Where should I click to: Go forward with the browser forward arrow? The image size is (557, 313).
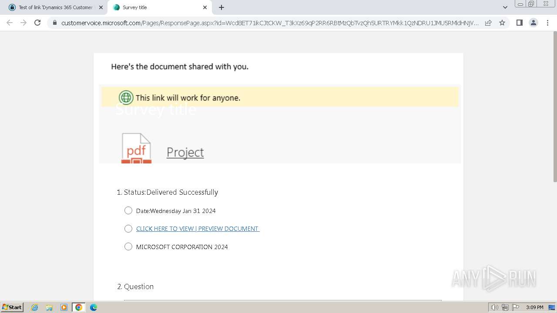point(23,23)
